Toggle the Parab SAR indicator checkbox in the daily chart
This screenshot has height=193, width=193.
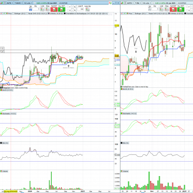point(148,14)
